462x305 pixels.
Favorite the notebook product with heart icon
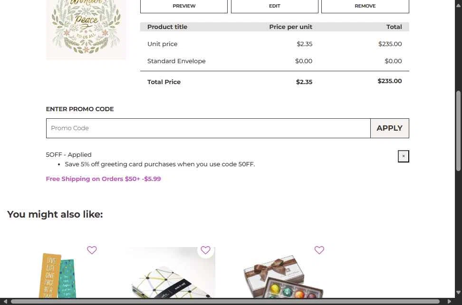coord(205,250)
